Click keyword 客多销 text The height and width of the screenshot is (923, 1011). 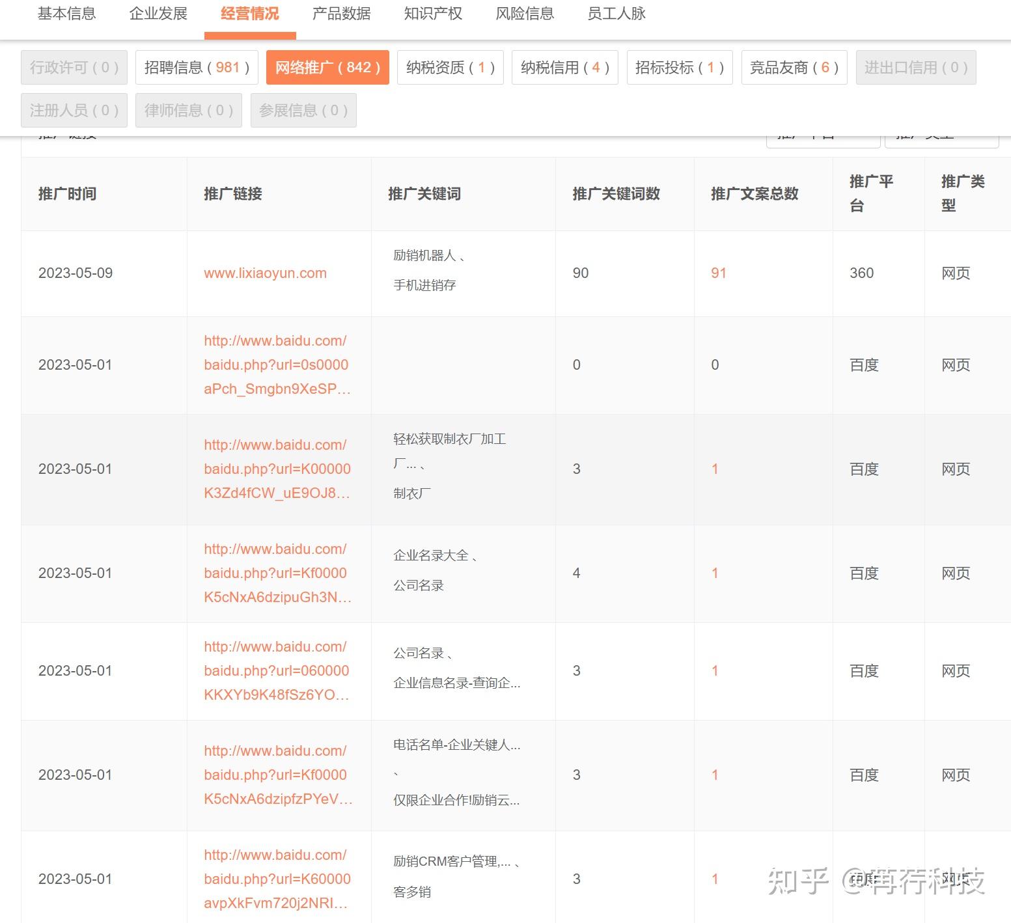click(412, 892)
